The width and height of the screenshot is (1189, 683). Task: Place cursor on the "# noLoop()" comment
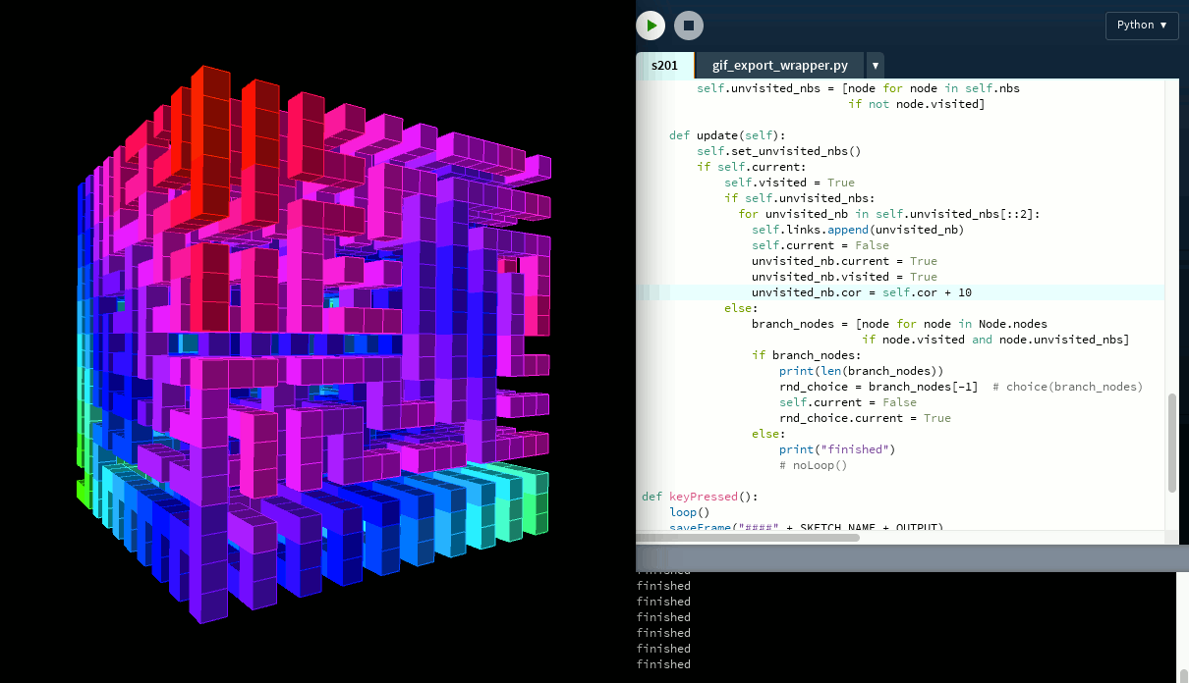(x=813, y=465)
